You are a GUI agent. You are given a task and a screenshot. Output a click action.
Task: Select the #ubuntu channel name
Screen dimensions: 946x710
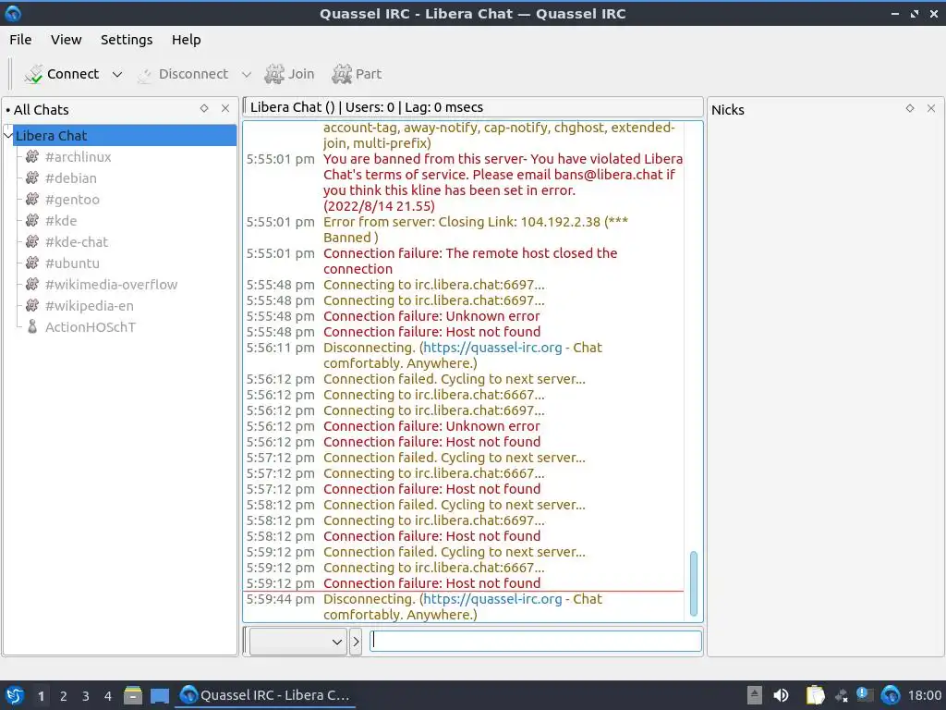pyautogui.click(x=72, y=263)
